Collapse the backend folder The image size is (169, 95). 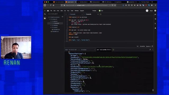[x=51, y=21]
